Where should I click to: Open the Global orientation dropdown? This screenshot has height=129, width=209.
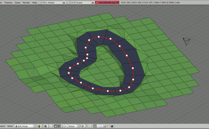tap(74, 126)
